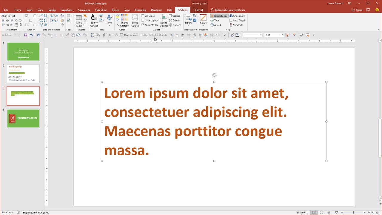
Task: Open the Setup Guides tool
Action: tap(135, 21)
